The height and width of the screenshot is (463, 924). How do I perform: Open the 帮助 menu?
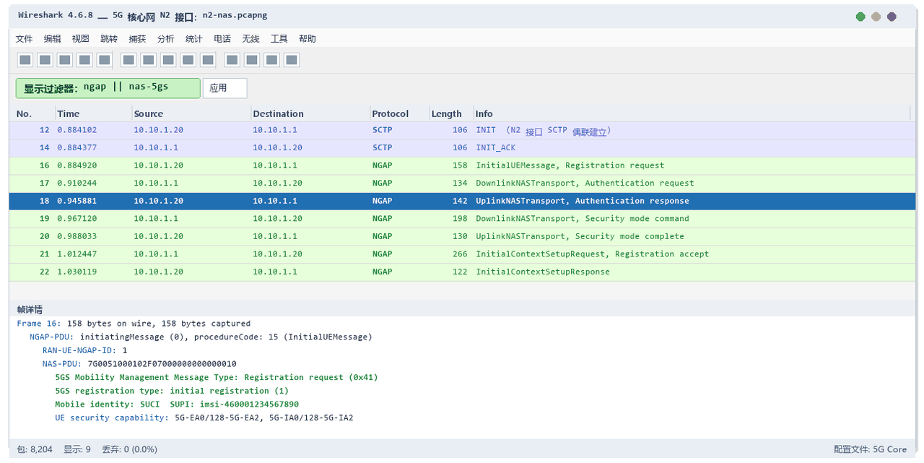click(308, 39)
